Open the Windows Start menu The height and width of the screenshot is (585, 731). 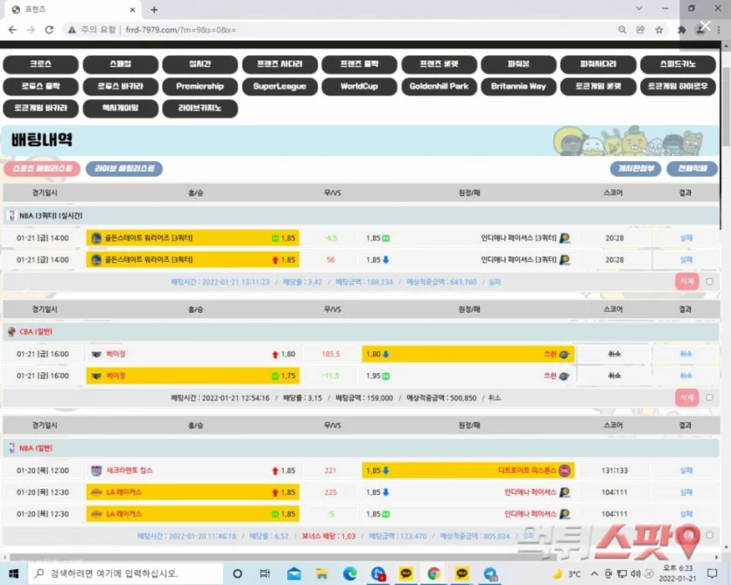pos(13,574)
